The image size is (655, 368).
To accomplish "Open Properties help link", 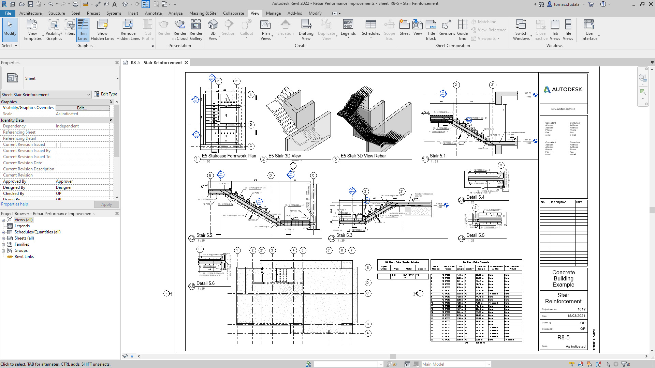I will coord(14,204).
